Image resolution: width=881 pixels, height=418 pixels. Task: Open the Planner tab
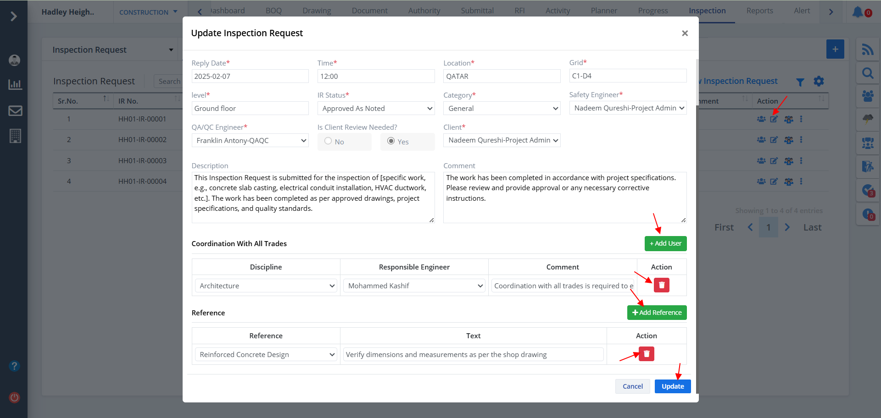(603, 11)
